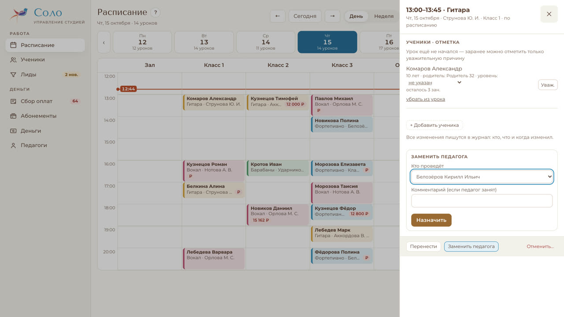Click the 15 162 ₽ debt amount
The width and height of the screenshot is (564, 317).
coord(261,220)
